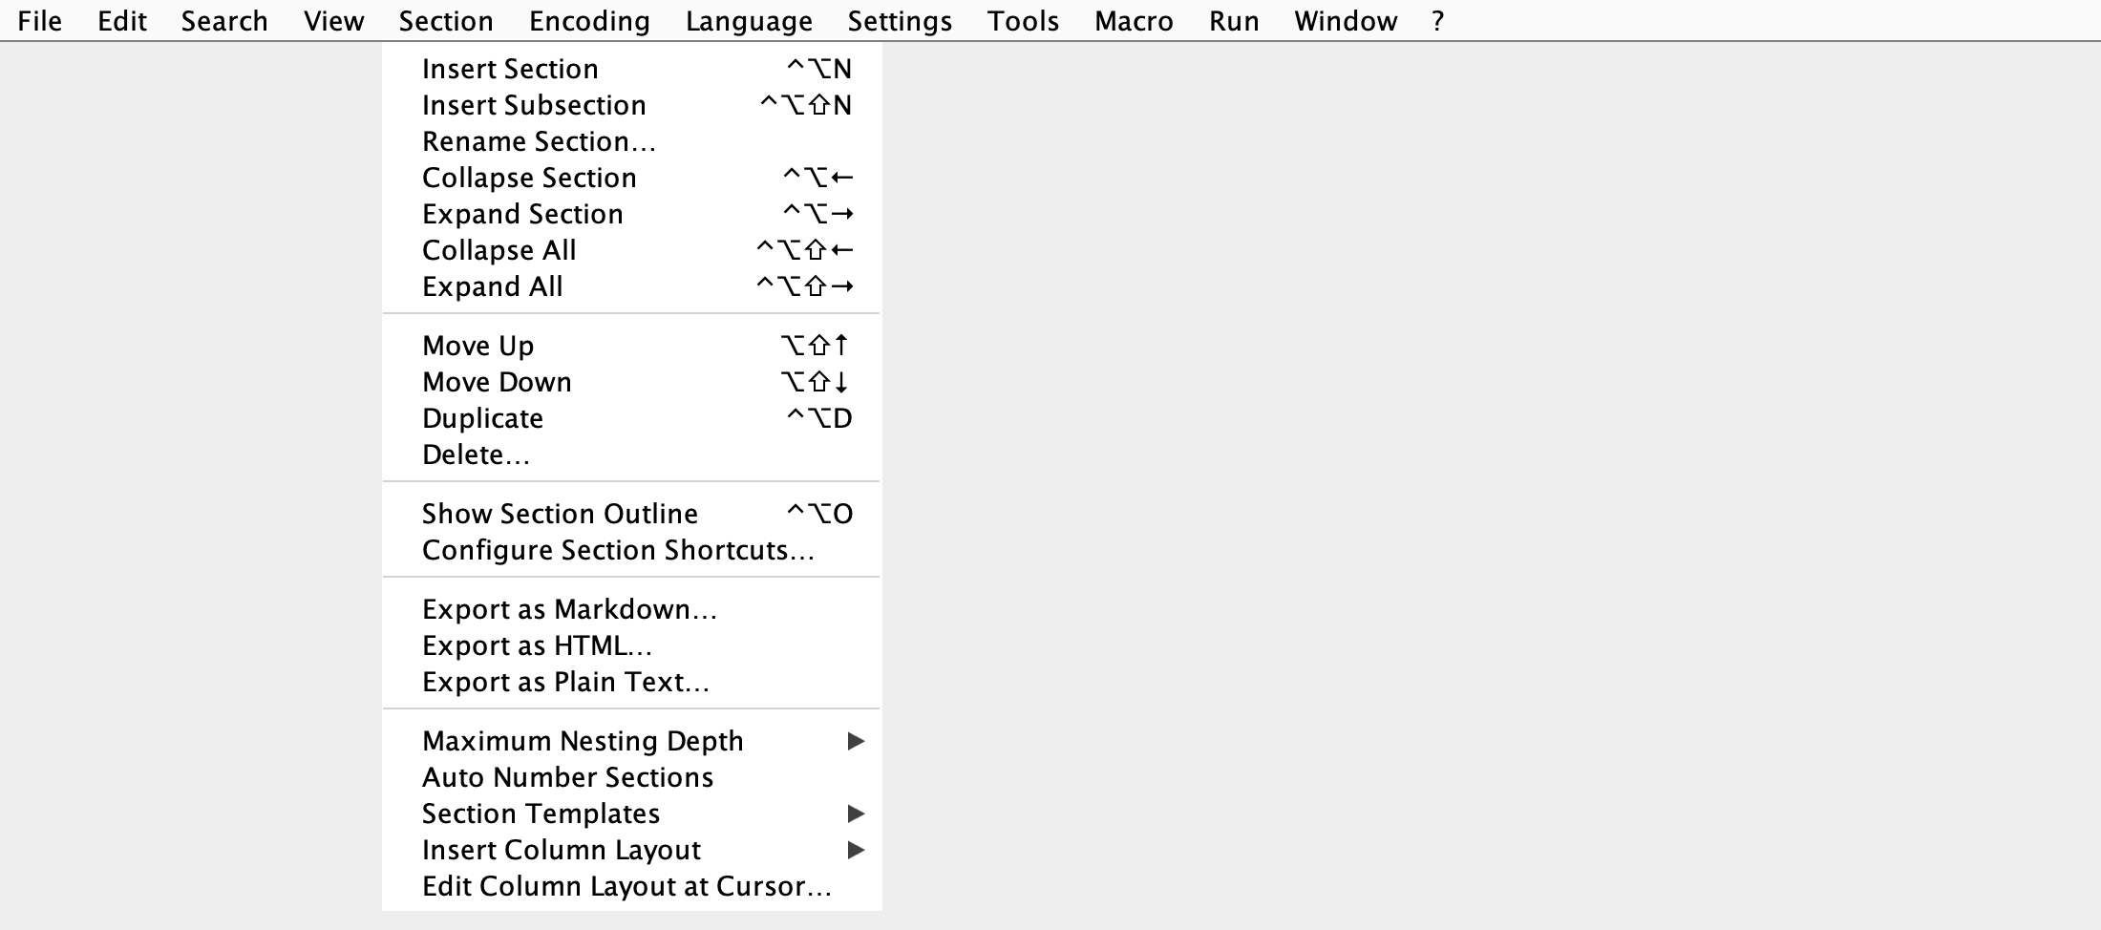The height and width of the screenshot is (930, 2101).
Task: Open the Macro menu
Action: pyautogui.click(x=1134, y=21)
